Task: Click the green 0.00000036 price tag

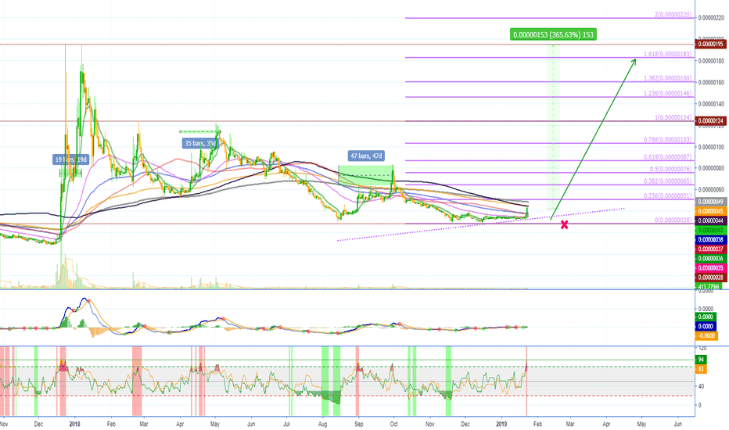Action: coord(710,259)
